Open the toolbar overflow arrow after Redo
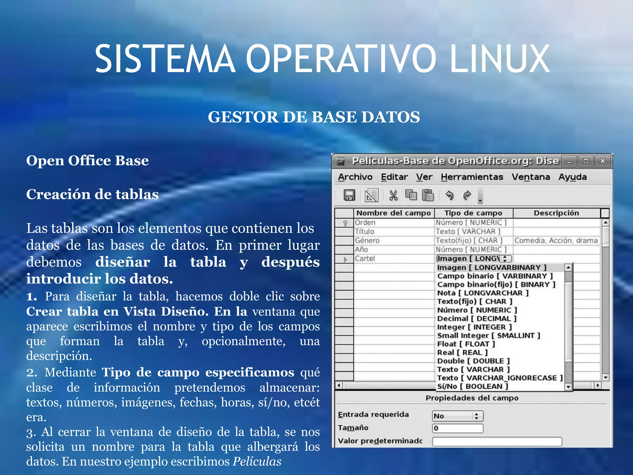Image resolution: width=633 pixels, height=475 pixels. 480,197
